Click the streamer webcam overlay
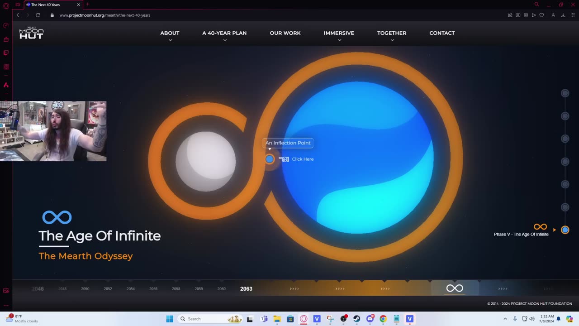This screenshot has height=326, width=579. coord(53,131)
